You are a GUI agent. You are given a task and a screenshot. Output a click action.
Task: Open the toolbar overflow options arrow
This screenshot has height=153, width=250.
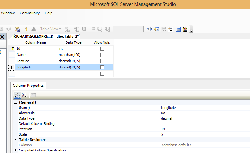[x=191, y=30]
